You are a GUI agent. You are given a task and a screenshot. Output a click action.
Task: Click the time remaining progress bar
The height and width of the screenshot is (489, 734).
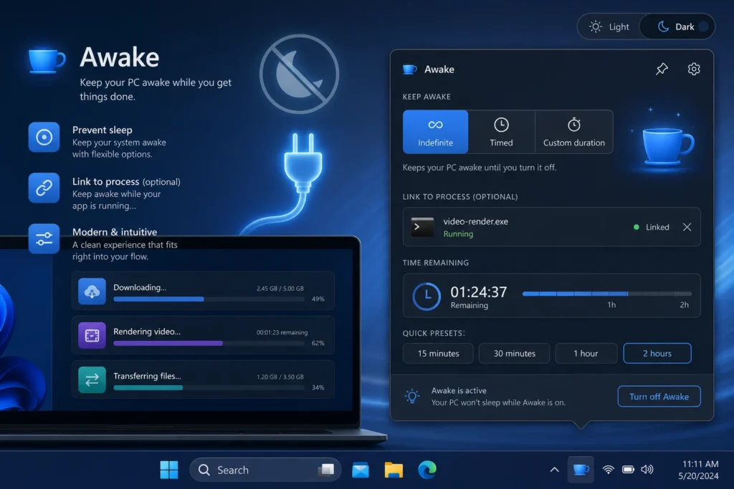(x=606, y=294)
